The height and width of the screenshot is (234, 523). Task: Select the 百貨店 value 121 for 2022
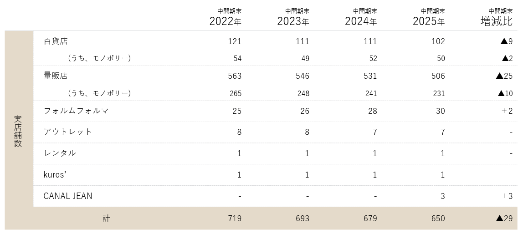coord(235,41)
